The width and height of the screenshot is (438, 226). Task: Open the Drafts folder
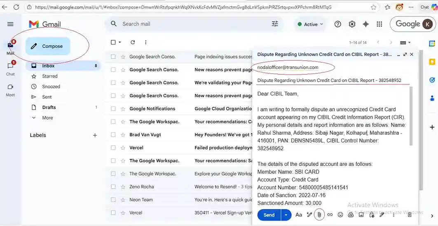[49, 107]
